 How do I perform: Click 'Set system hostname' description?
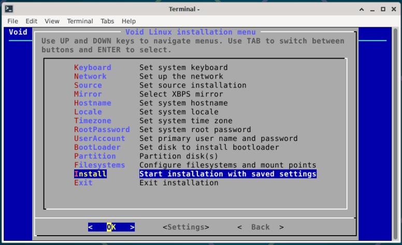click(x=183, y=103)
